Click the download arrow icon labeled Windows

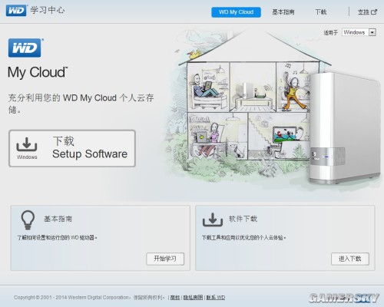(27, 144)
